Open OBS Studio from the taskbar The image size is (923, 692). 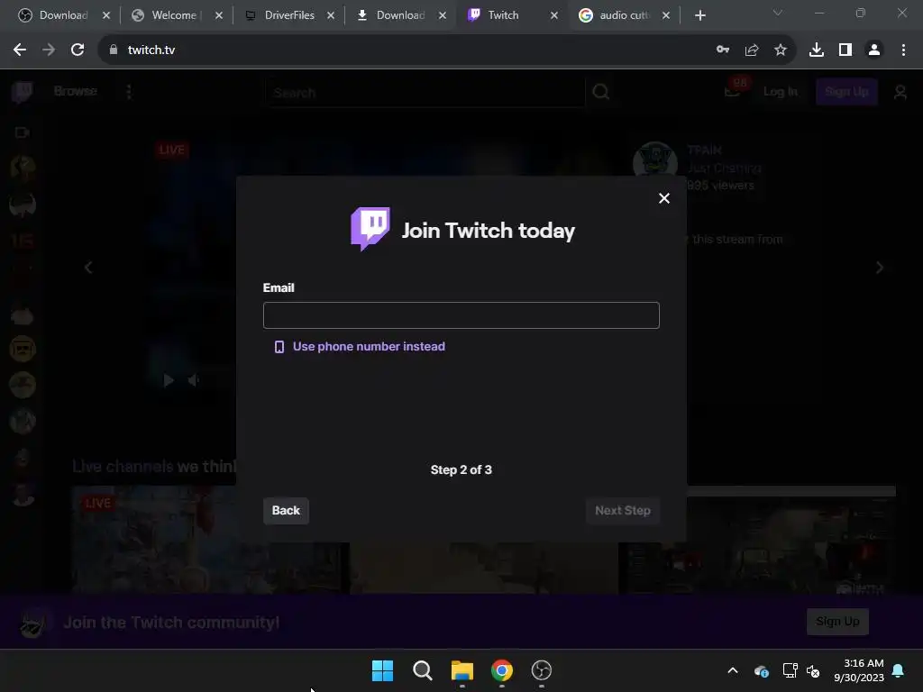(x=541, y=670)
